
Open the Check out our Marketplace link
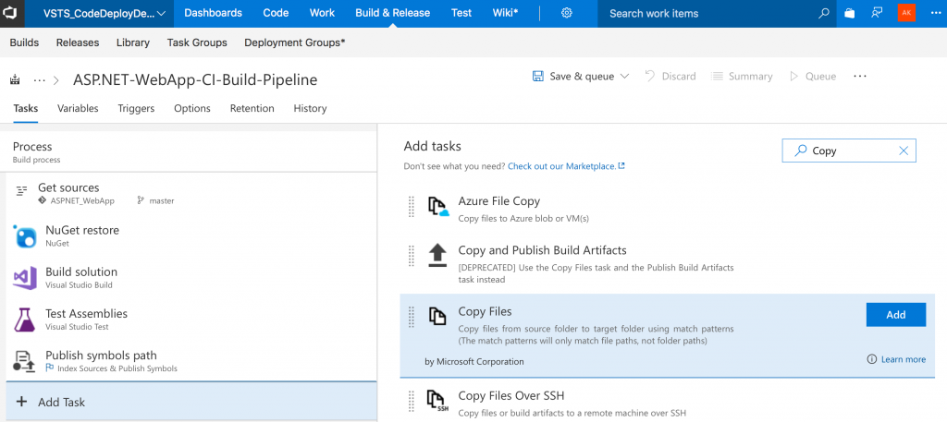(x=566, y=166)
